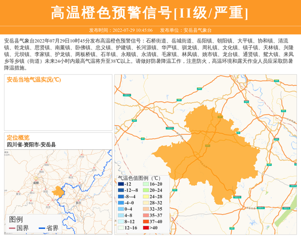Viewport: 301px width, 236px height.
Task: Select the 定位概览 section header
Action: point(18,138)
